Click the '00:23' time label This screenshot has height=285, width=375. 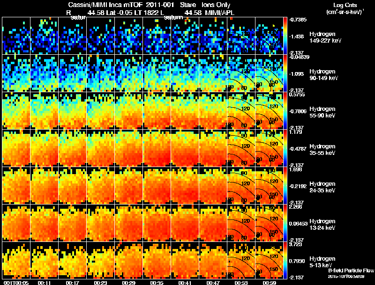100,283
